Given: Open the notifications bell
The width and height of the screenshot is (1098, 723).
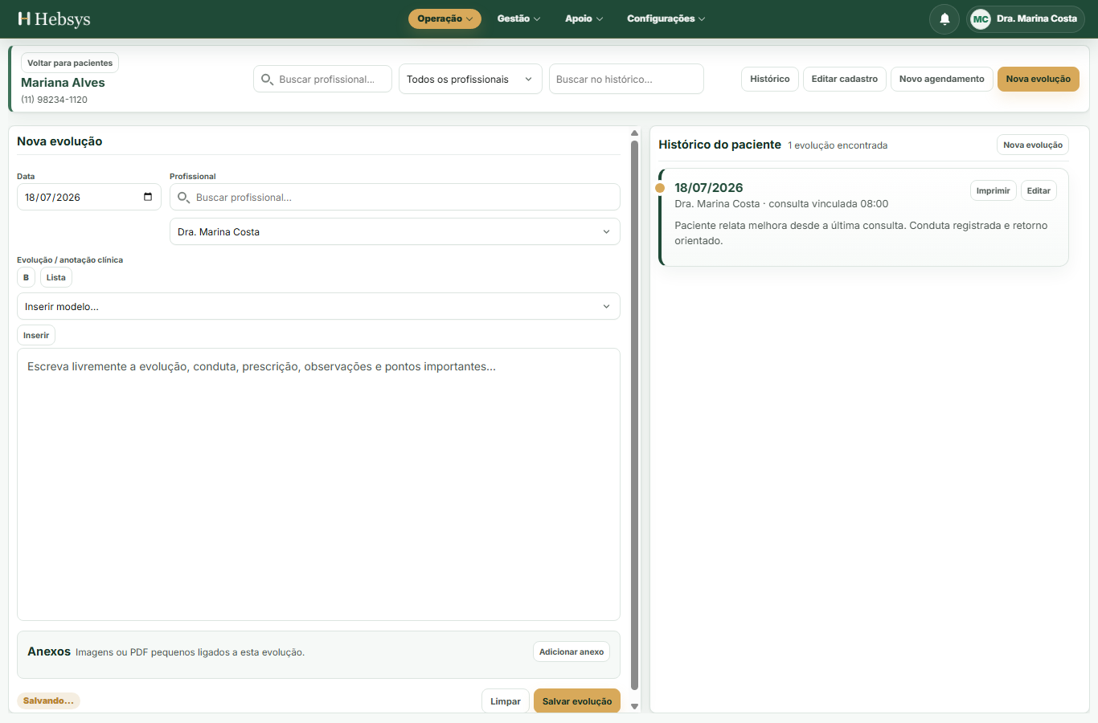Looking at the screenshot, I should (944, 18).
